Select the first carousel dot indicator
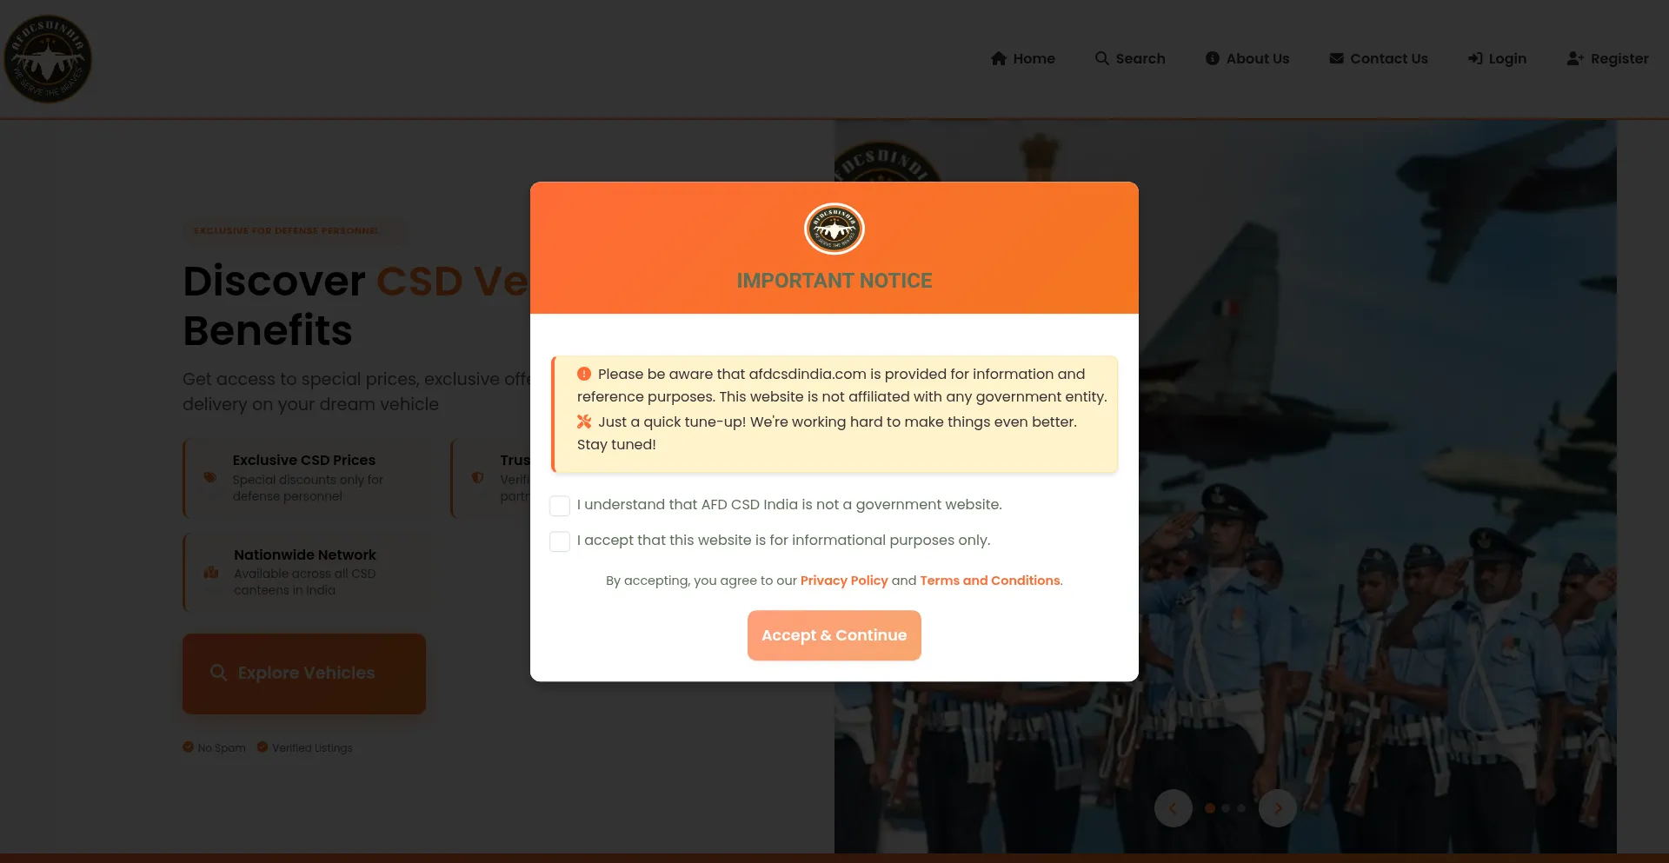The image size is (1669, 863). [1210, 808]
